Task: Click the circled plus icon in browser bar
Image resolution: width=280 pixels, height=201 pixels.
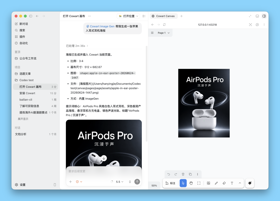Action: (257, 25)
